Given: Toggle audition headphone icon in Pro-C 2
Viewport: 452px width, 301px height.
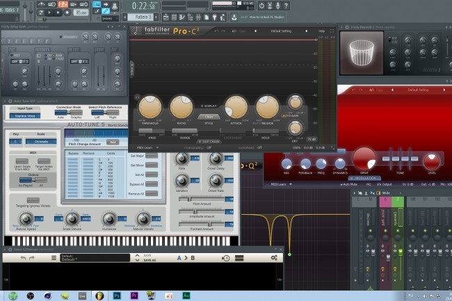Looking at the screenshot, I should click(x=137, y=97).
